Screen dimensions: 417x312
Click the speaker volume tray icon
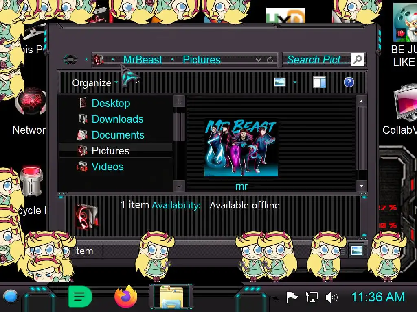331,297
